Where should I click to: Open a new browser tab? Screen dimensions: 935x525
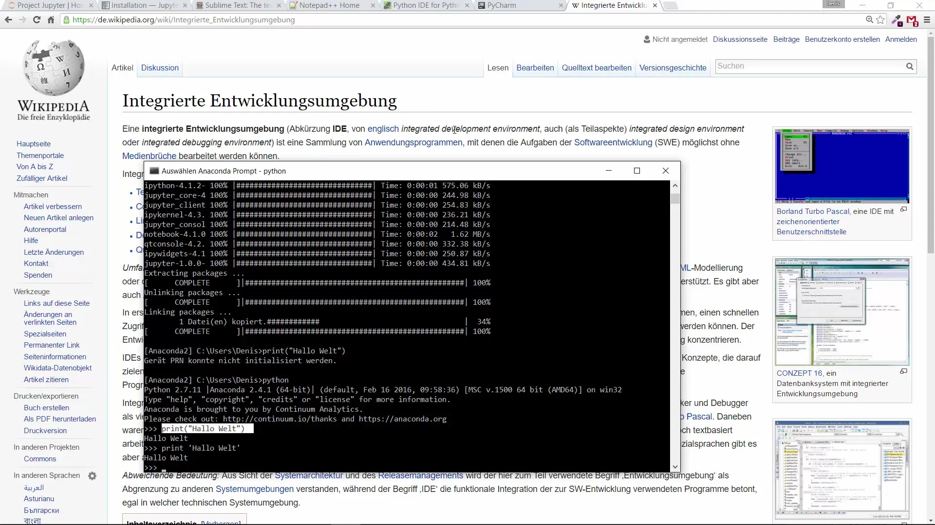click(x=671, y=5)
